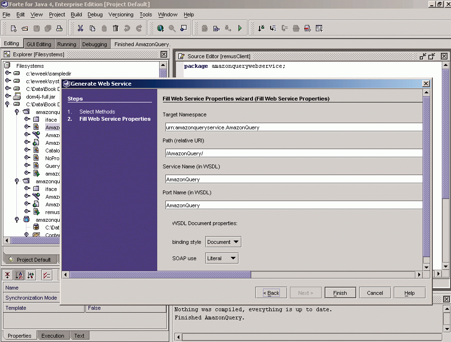Click the Paste clipboard icon
Viewport: 451px width, 342px height.
tap(104, 28)
